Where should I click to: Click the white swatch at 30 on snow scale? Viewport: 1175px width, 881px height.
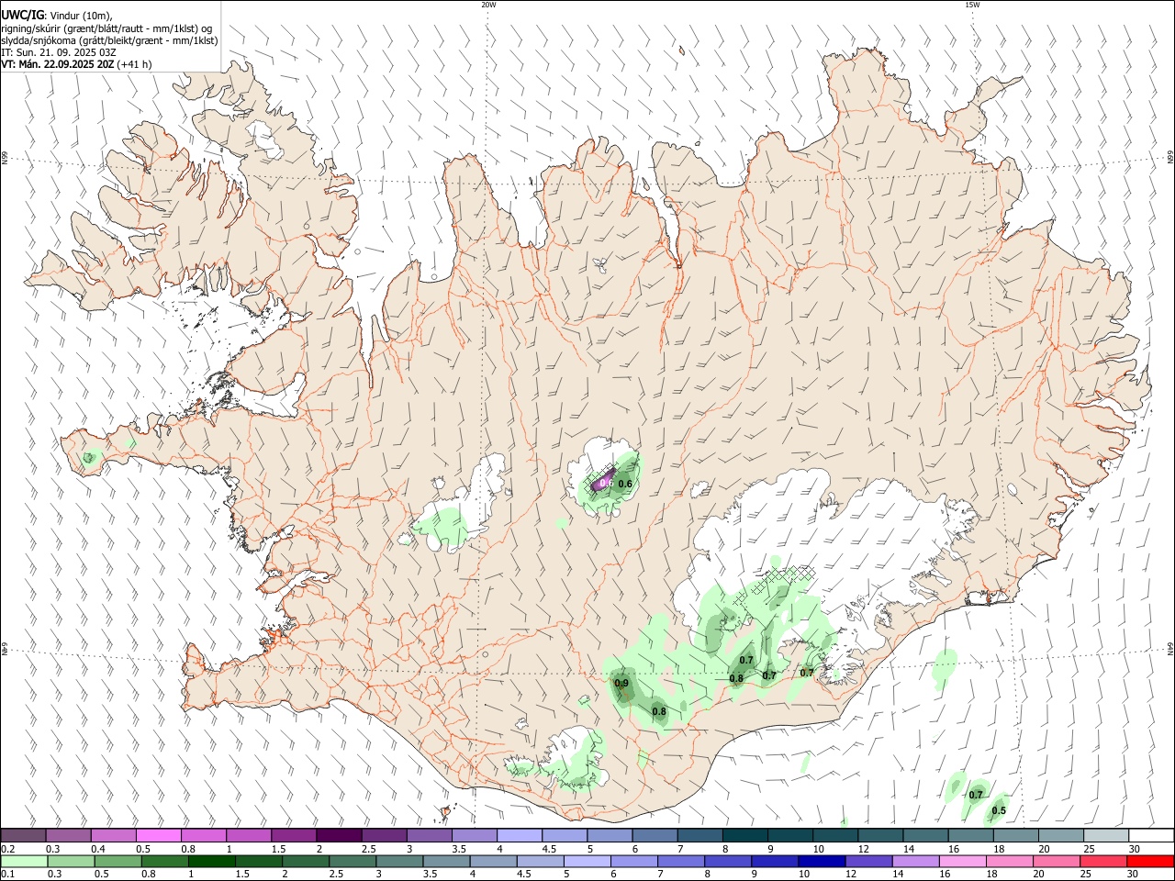pos(1151,836)
